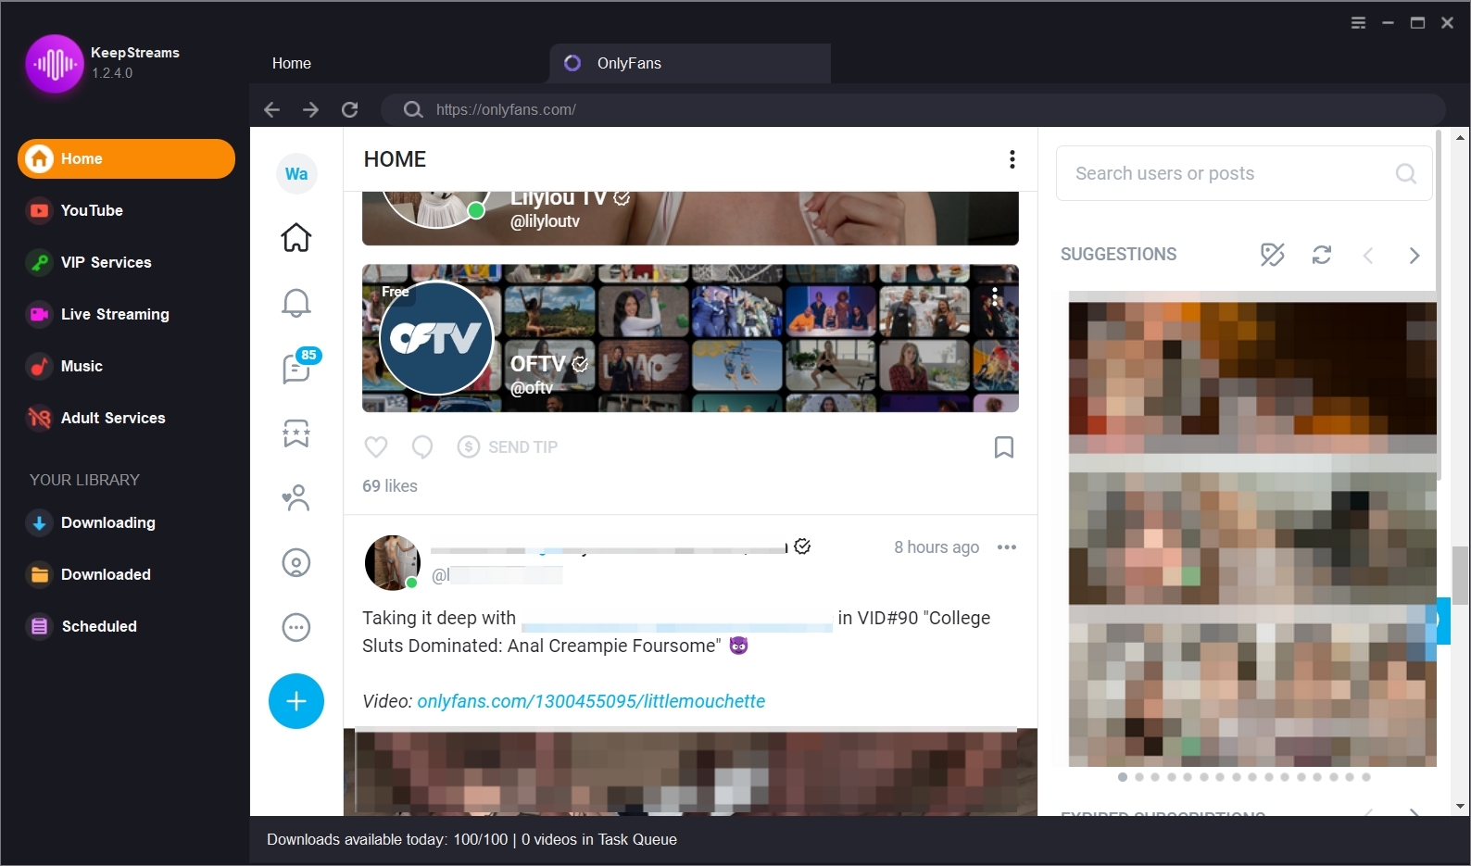Click the page vertical scrollbar thumb

(x=1461, y=575)
